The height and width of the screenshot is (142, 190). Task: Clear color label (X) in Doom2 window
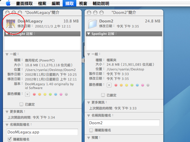click(x=109, y=85)
